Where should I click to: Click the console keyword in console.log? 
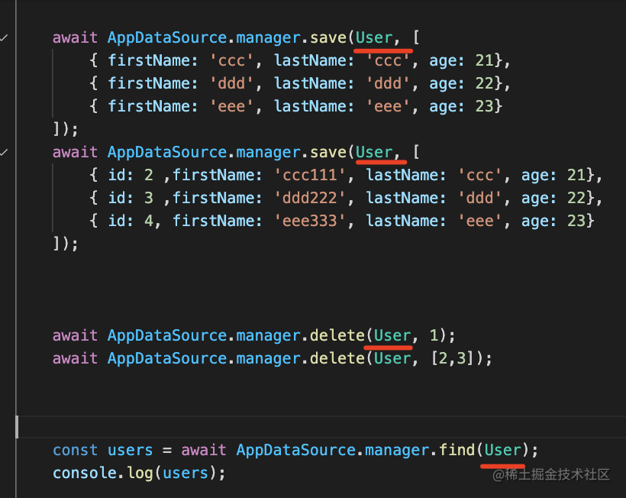(x=84, y=473)
